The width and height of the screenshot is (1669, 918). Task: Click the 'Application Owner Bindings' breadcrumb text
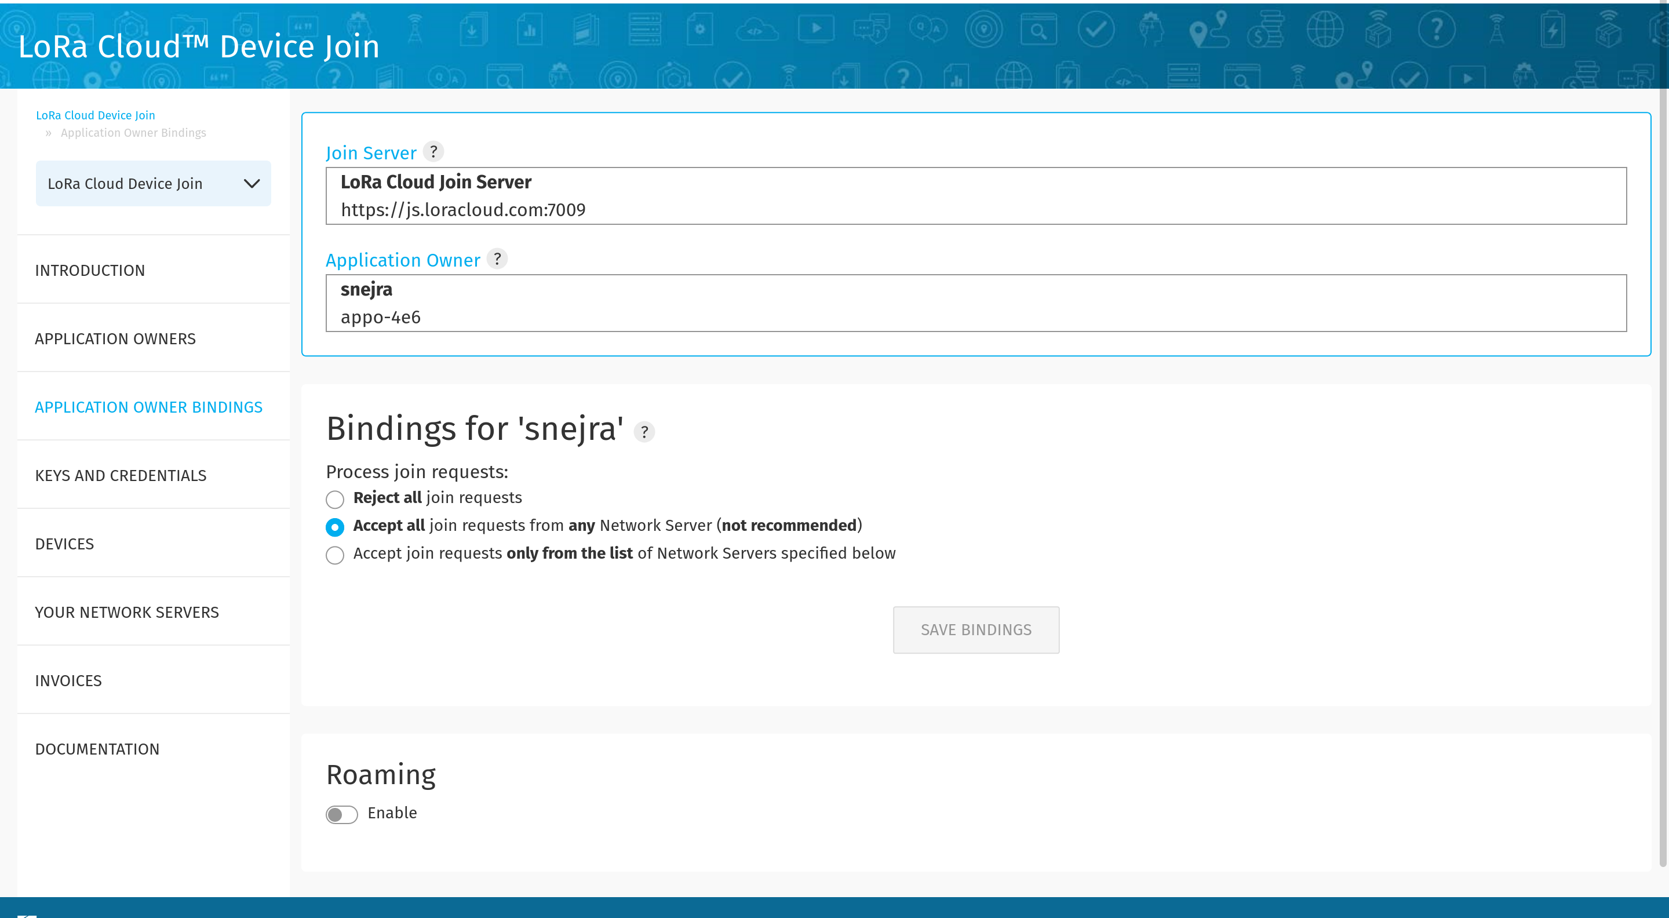coord(133,133)
